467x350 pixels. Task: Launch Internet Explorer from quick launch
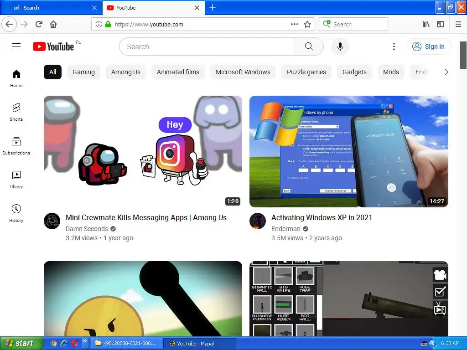pyautogui.click(x=64, y=344)
